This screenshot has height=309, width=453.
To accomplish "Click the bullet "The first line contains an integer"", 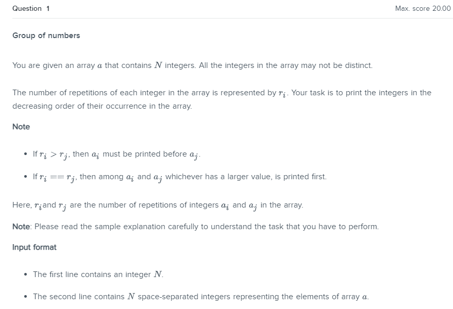I will [98, 274].
